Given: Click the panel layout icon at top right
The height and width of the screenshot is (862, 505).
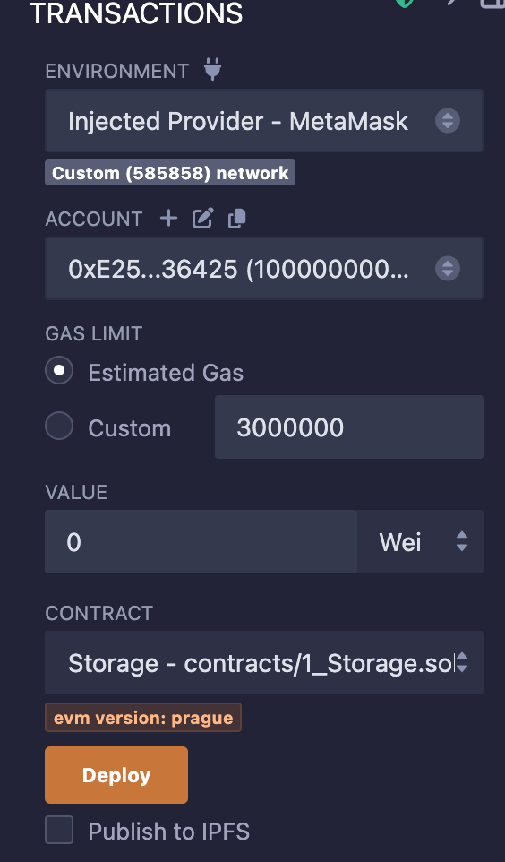Looking at the screenshot, I should point(492,4).
